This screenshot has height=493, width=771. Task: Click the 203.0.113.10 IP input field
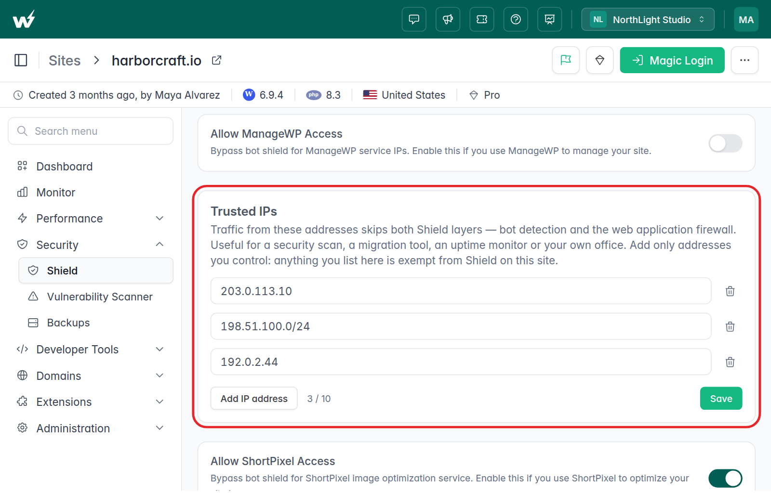coord(461,291)
